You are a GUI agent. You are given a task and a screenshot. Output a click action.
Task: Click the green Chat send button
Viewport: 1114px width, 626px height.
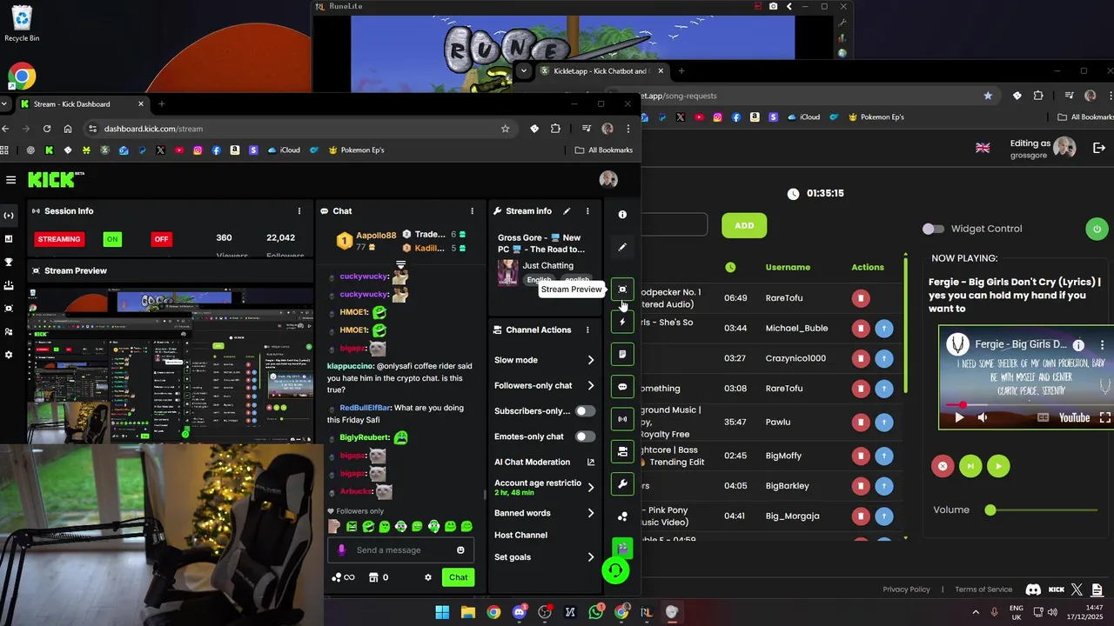click(458, 577)
